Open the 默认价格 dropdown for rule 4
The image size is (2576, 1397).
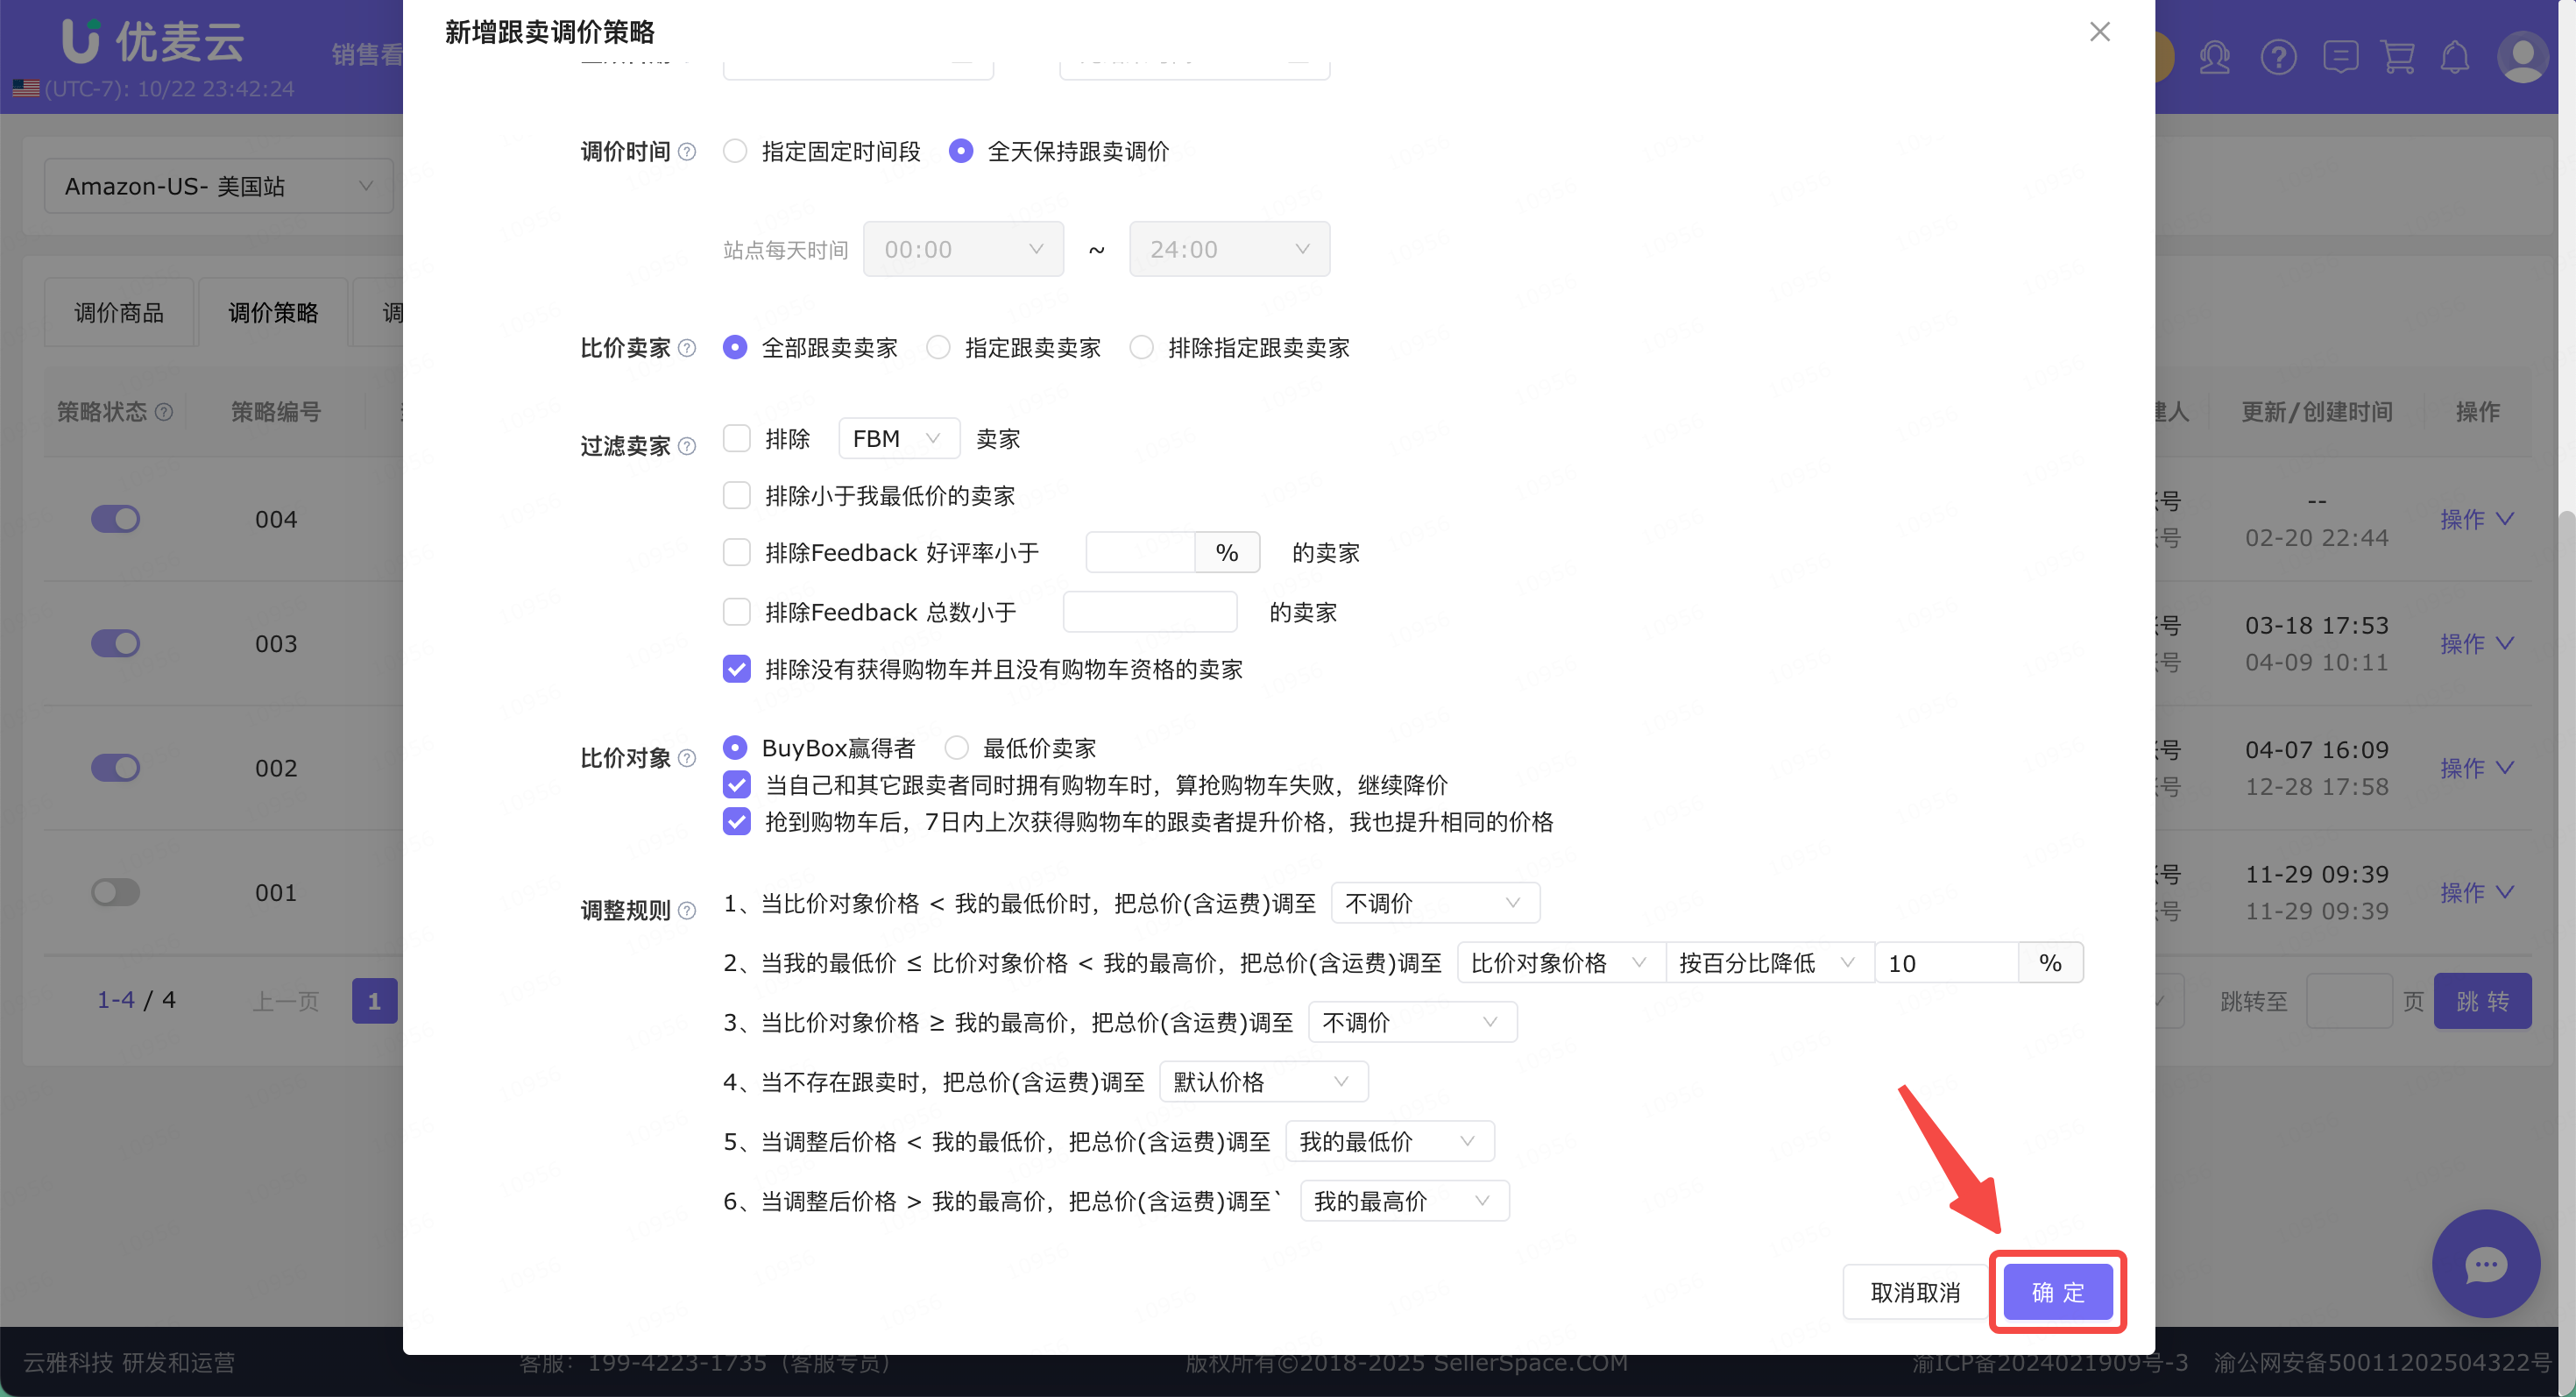[1263, 1082]
